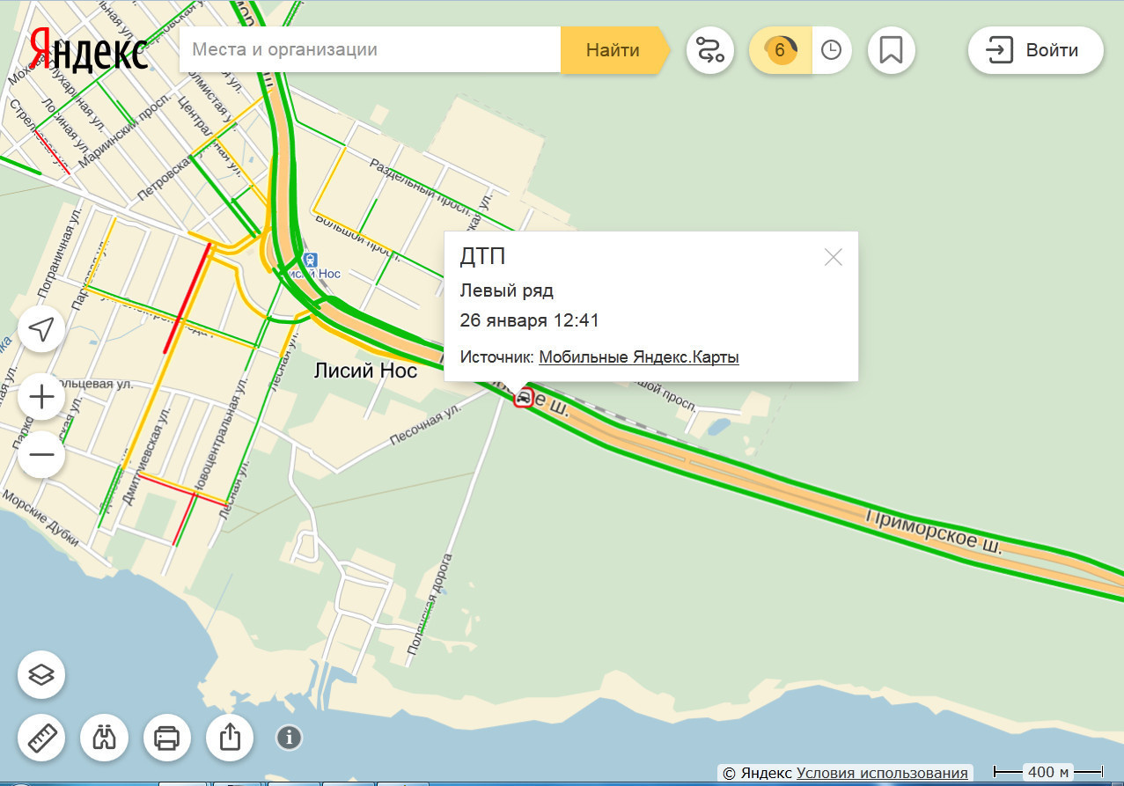Click the Лисий Нос settlement label
The width and height of the screenshot is (1124, 786).
[x=365, y=371]
